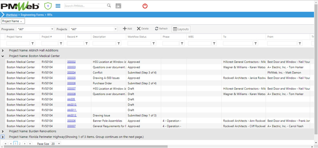Sort by Description column header

tap(99, 37)
